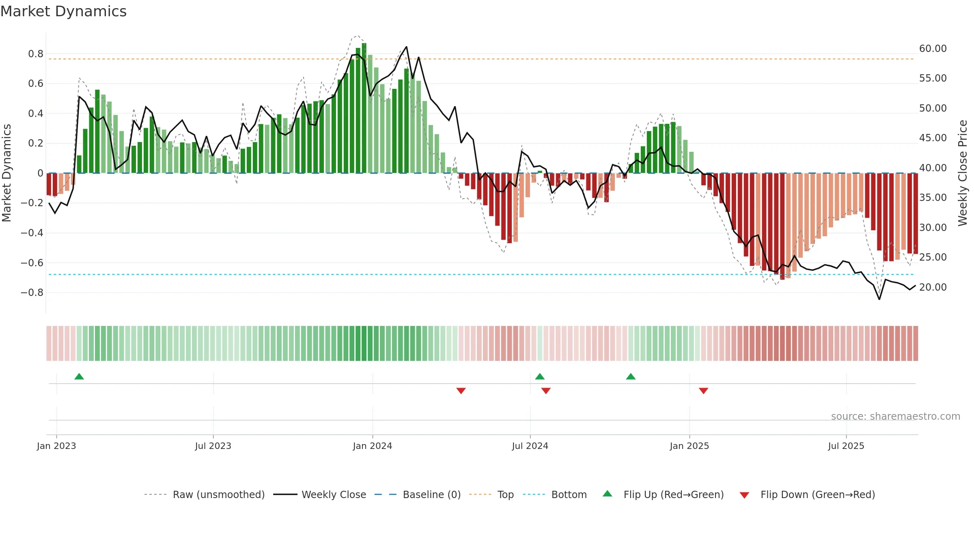Click the 0.8 left axis tick label
This screenshot has height=548, width=974.
click(x=36, y=54)
